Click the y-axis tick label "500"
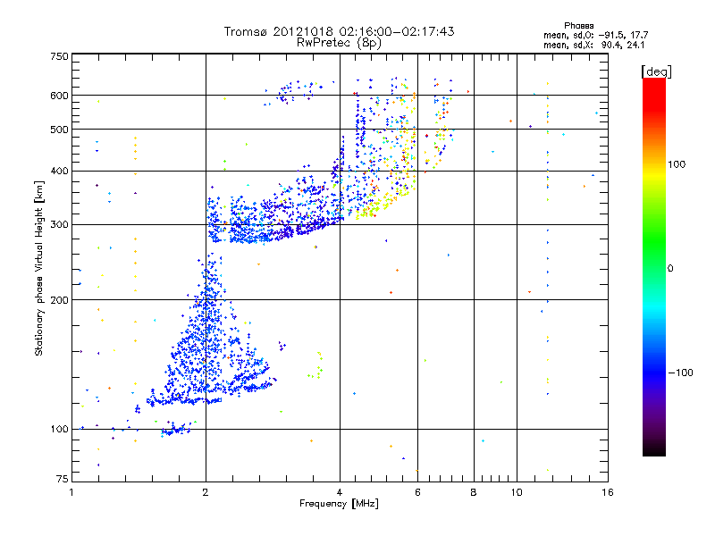 coord(60,130)
